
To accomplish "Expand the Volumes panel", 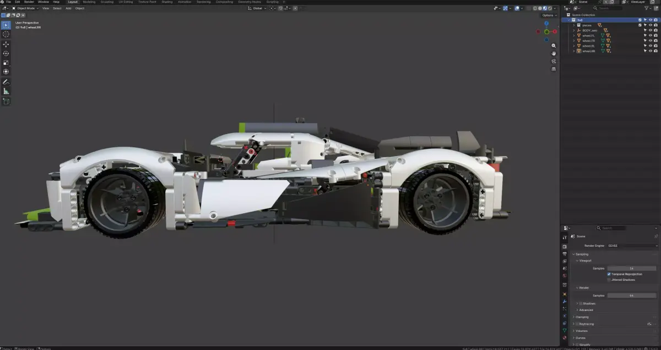I will [x=581, y=331].
